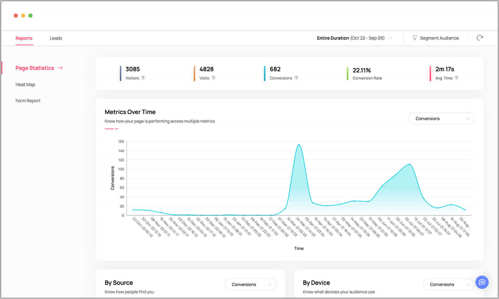Open the chat support bubble

coord(482,282)
